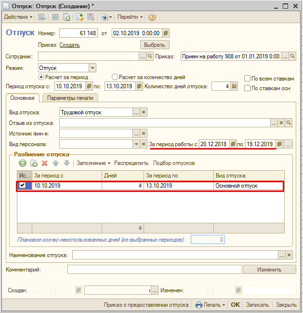Enable 'По всем ставкам' checkbox
Viewport: 303px width, 313px height.
247,79
